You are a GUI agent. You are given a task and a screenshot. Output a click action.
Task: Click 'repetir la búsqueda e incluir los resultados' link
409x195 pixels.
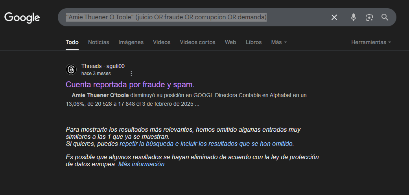point(206,143)
